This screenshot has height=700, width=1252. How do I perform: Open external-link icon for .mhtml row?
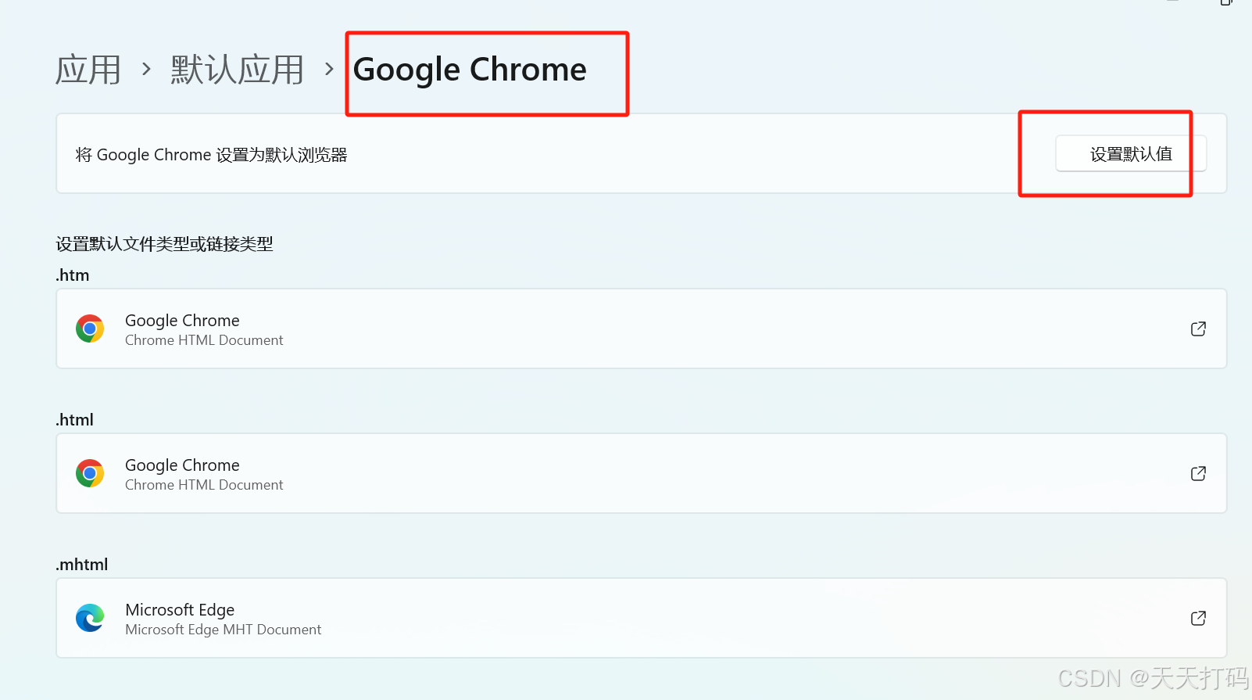tap(1198, 618)
